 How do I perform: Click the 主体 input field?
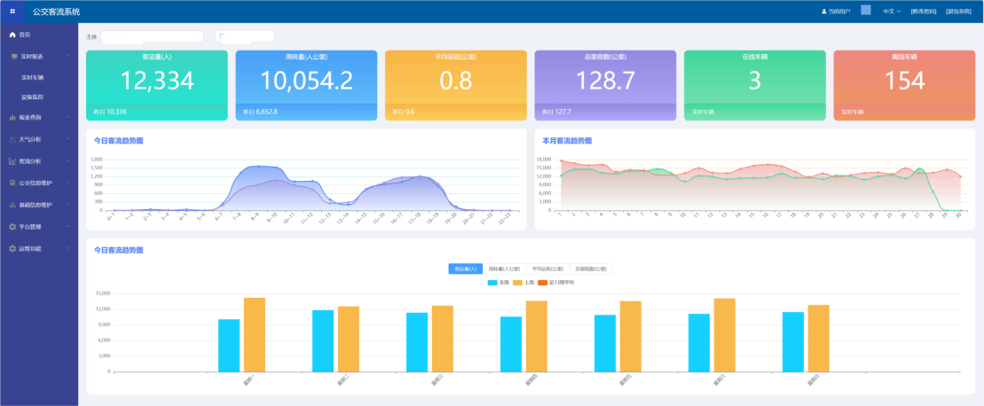[152, 37]
